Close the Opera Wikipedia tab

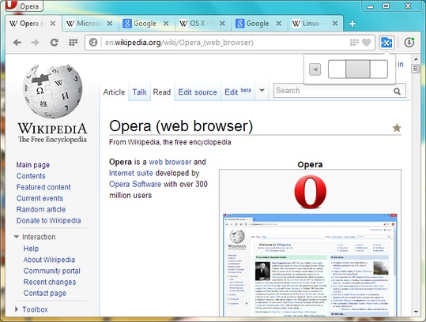[53, 24]
